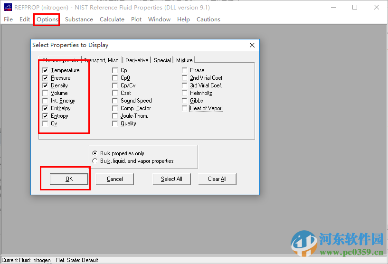
Task: Enable the Volume checkbox
Action: click(45, 93)
